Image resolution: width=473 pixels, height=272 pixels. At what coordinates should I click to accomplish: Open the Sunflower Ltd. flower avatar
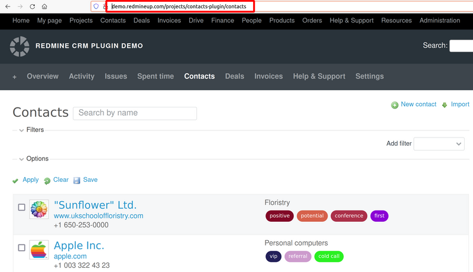pyautogui.click(x=39, y=209)
